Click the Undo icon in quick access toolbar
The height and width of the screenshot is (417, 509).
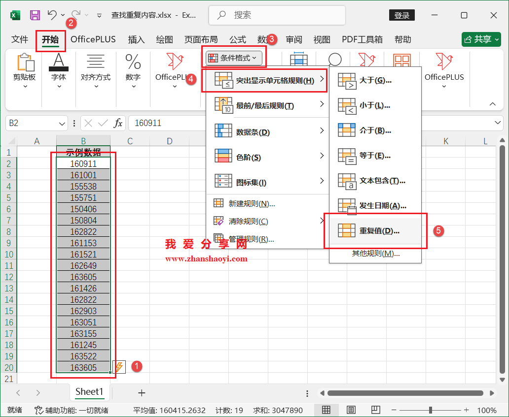[x=53, y=15]
